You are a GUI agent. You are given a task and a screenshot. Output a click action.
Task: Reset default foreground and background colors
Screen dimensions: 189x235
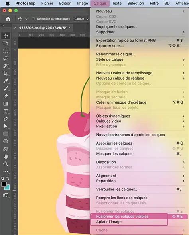(3, 178)
